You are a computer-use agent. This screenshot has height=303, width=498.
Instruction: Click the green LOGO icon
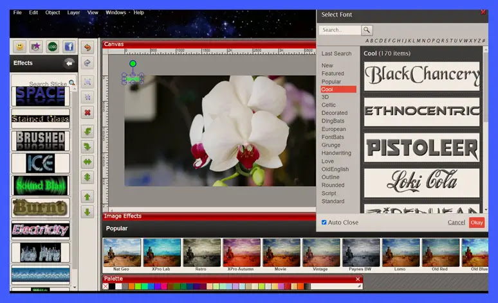[x=52, y=47]
